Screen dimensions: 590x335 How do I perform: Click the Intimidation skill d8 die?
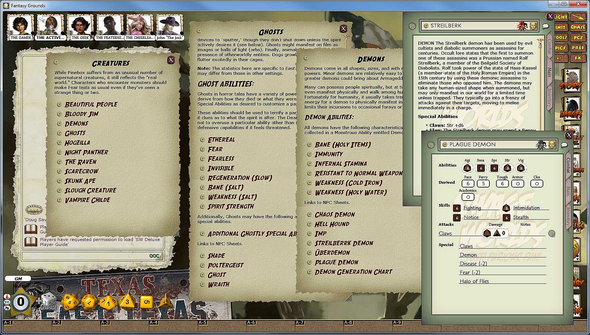(506, 208)
